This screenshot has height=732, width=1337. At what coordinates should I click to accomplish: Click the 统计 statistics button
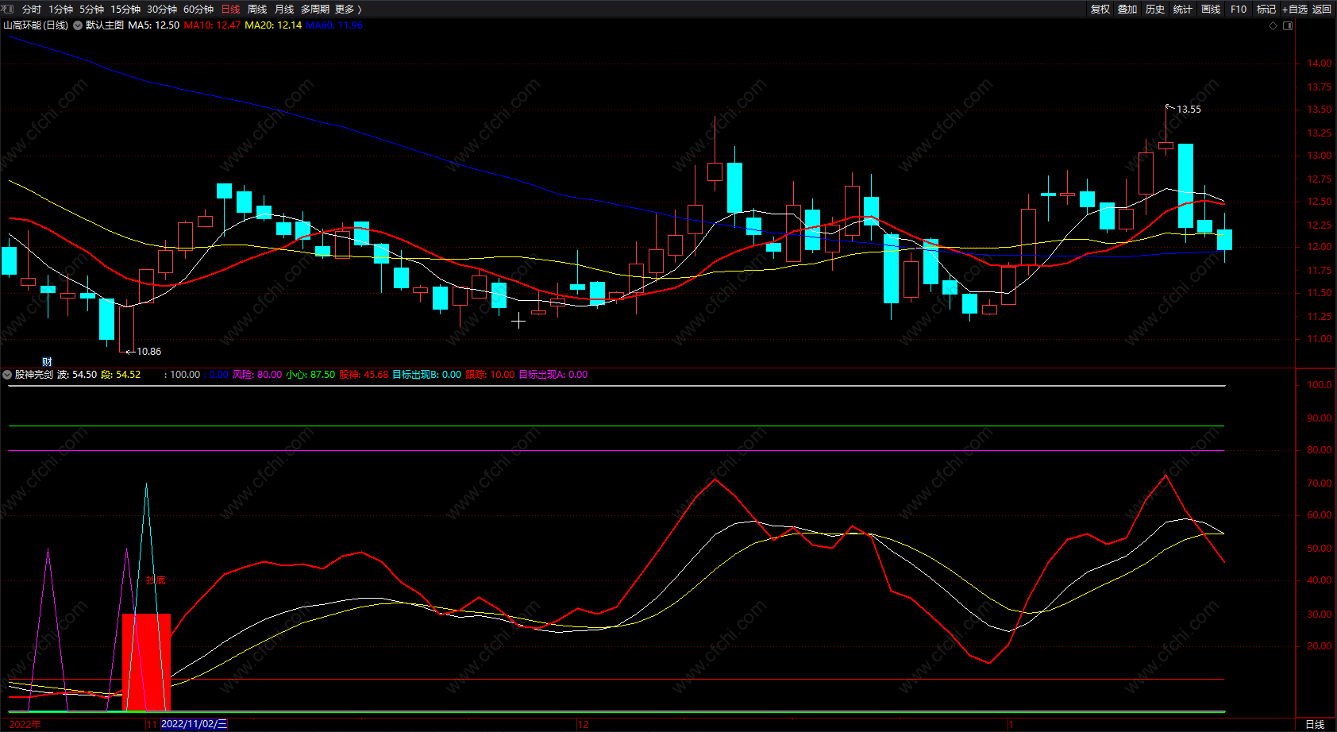click(1183, 10)
